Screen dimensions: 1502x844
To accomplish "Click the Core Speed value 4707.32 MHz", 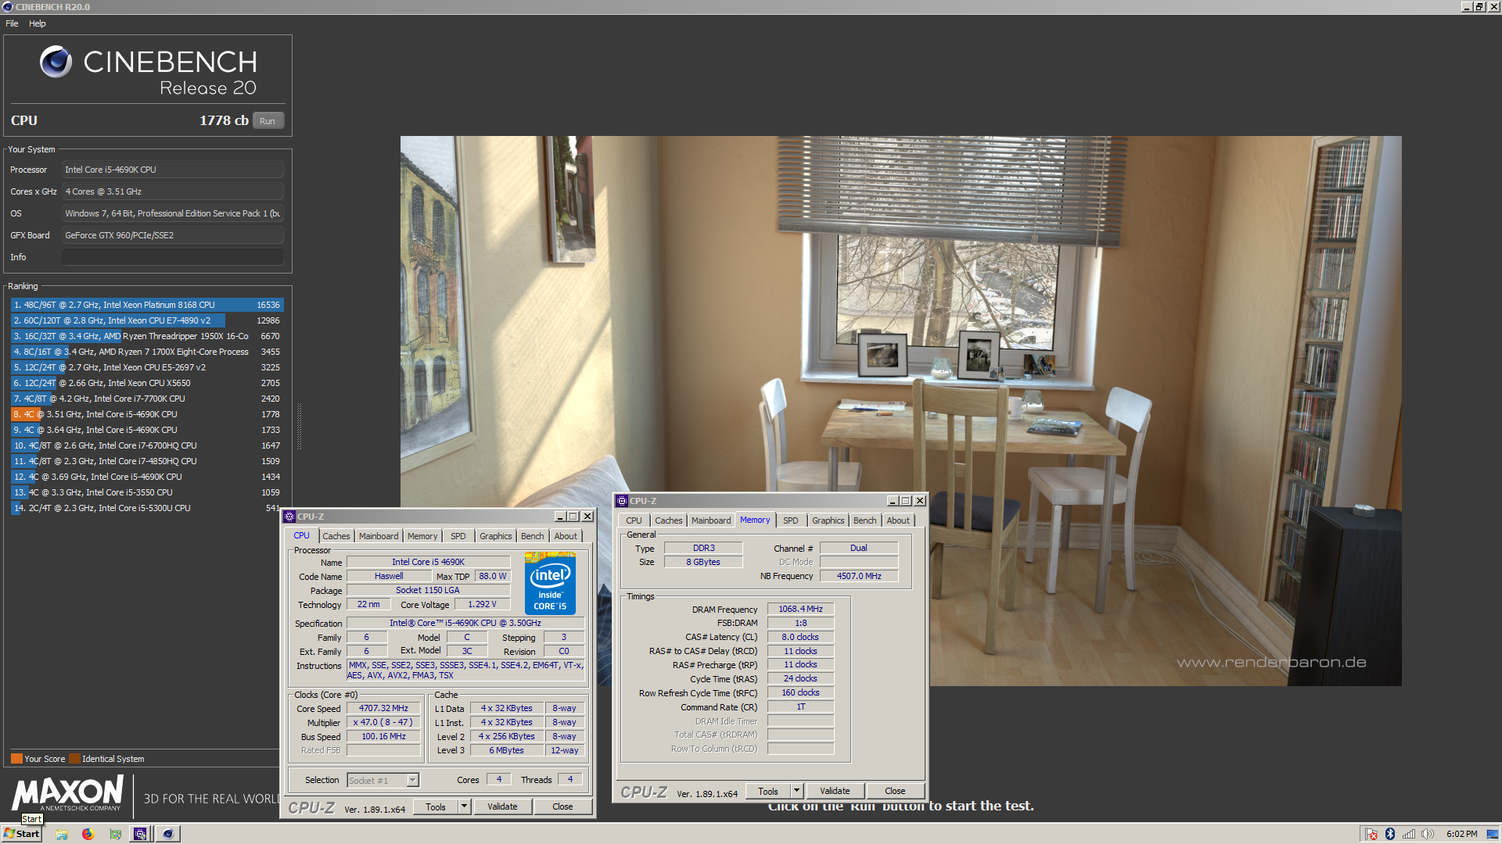I will pyautogui.click(x=384, y=708).
